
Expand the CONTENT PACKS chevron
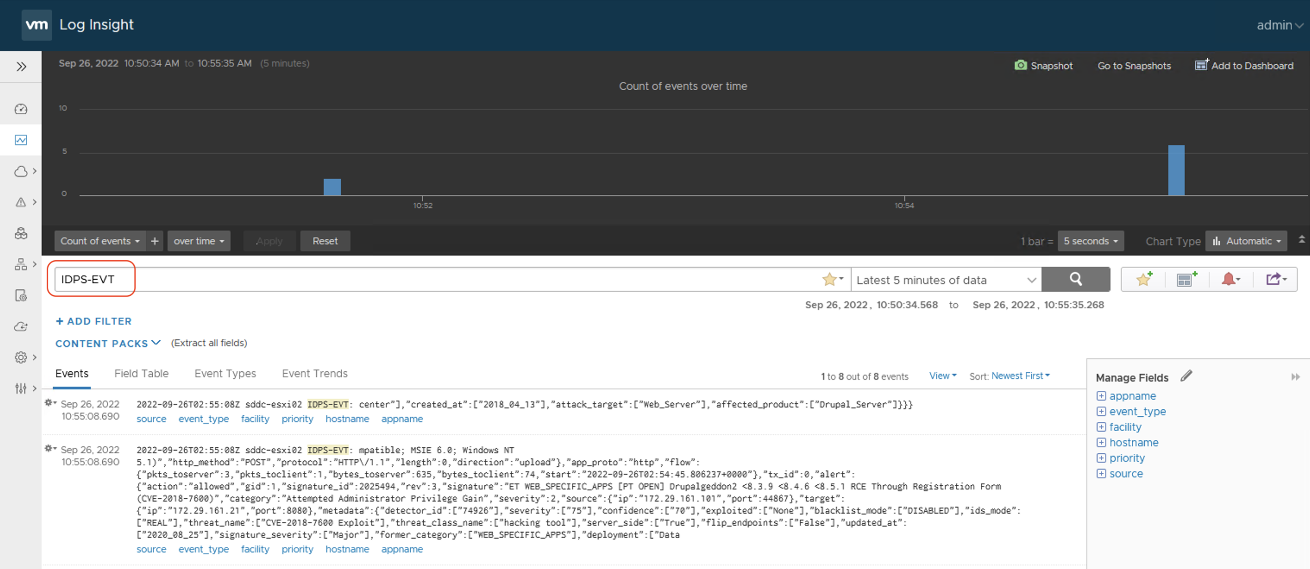click(x=156, y=342)
